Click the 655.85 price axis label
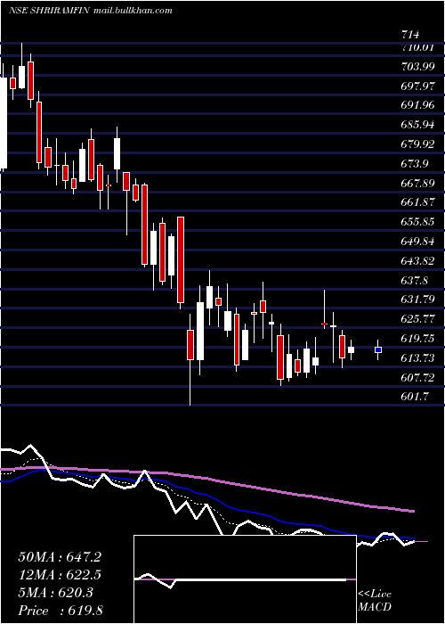The width and height of the screenshot is (445, 624). pos(417,222)
